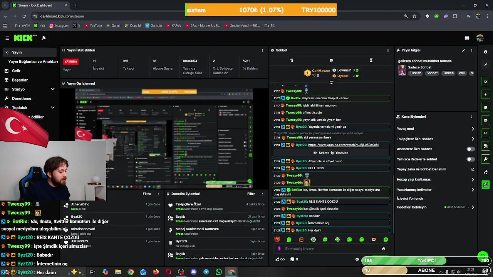
Task: Open the info icon in right sidebar
Action: (x=485, y=52)
